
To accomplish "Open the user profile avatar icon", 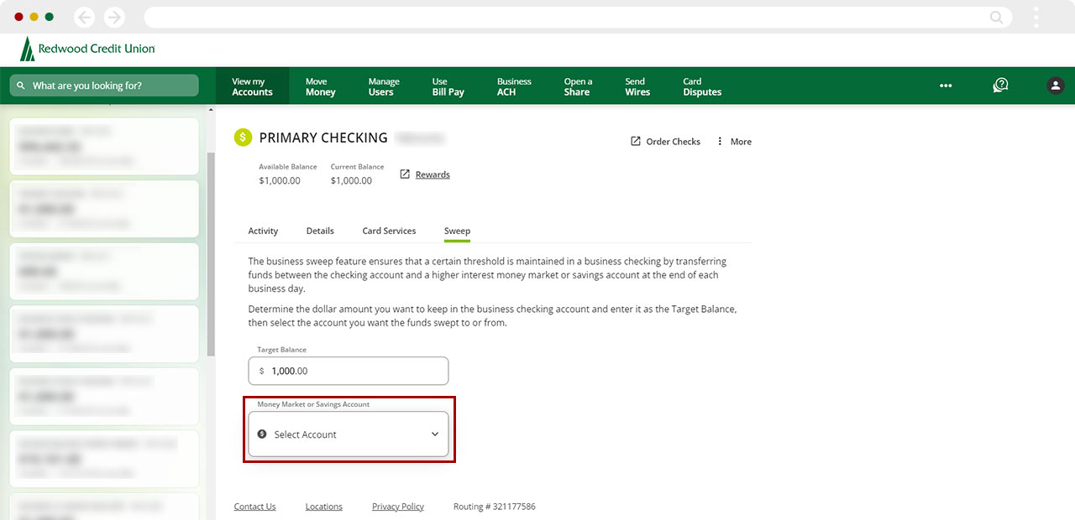I will click(x=1056, y=86).
